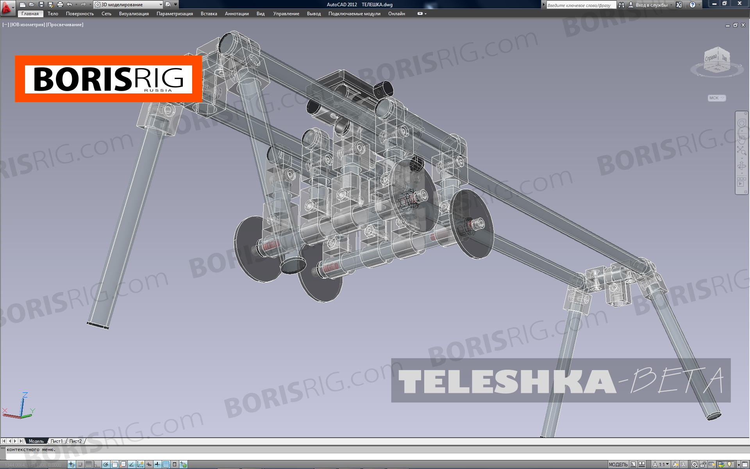750x469 pixels.
Task: Click the Plot (print) icon
Action: [60, 5]
